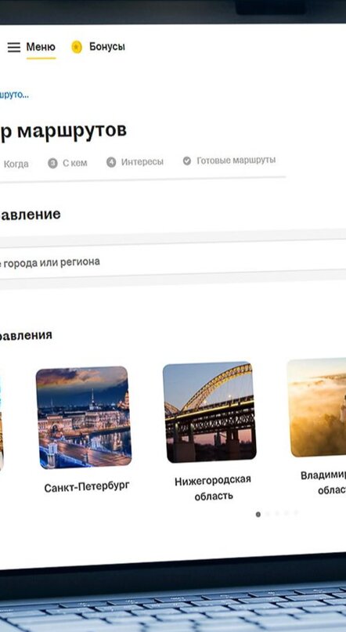This screenshot has height=632, width=346.
Task: Select the Нижегородская область bridge thumbnail
Action: pos(209,412)
